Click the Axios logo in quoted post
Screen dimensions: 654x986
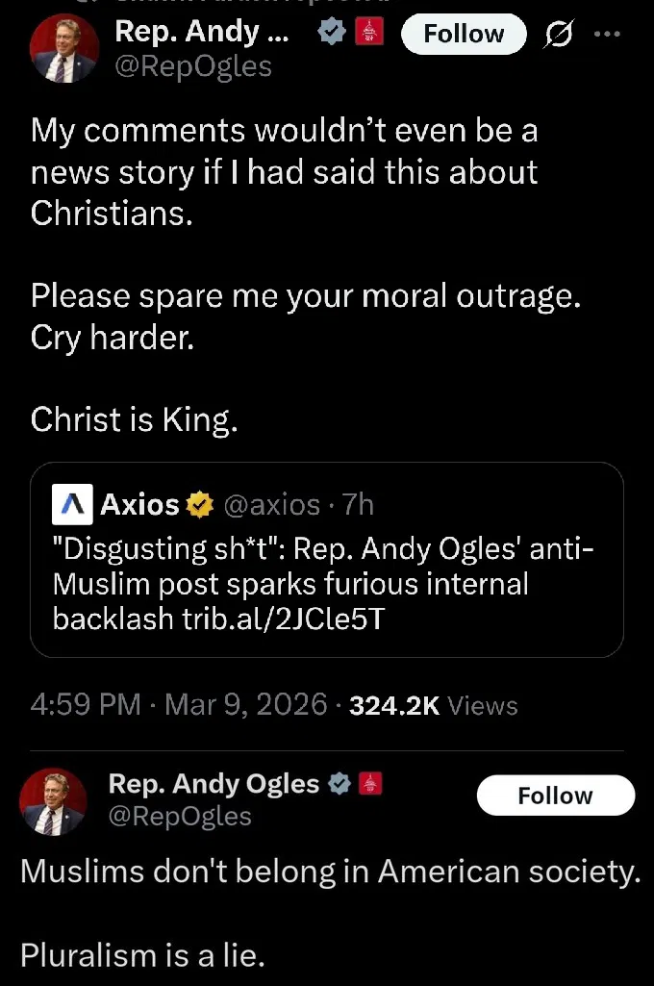click(x=75, y=504)
